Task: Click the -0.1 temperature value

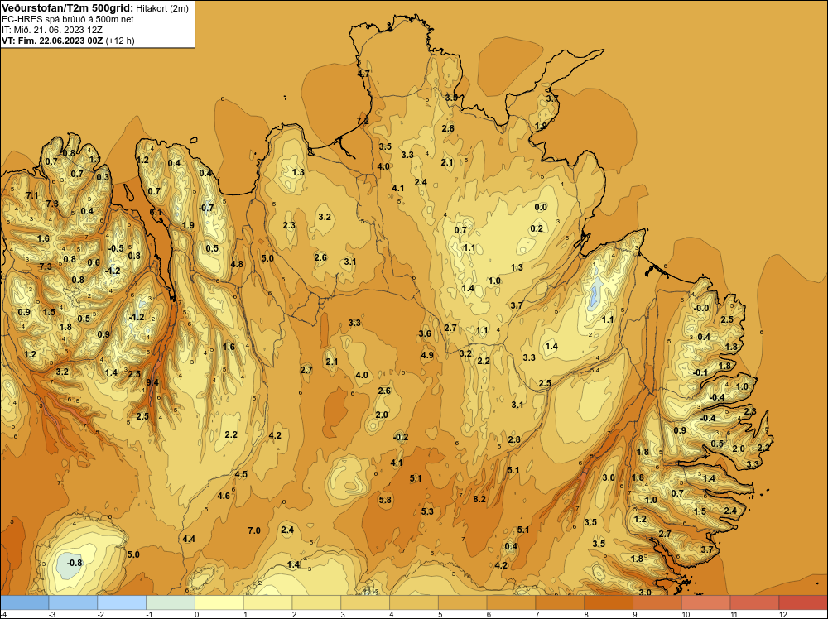Action: tap(700, 372)
